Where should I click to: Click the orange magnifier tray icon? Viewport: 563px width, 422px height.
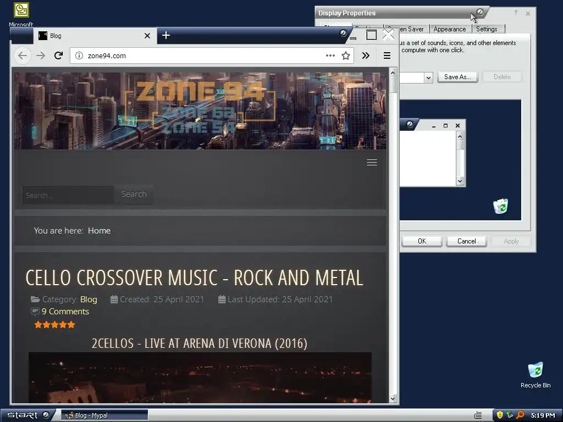(520, 415)
